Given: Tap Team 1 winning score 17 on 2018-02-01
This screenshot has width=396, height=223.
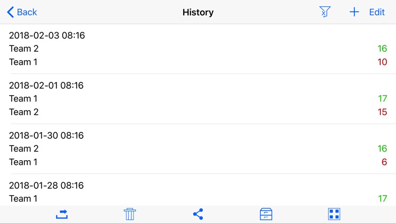Looking at the screenshot, I should click(382, 99).
